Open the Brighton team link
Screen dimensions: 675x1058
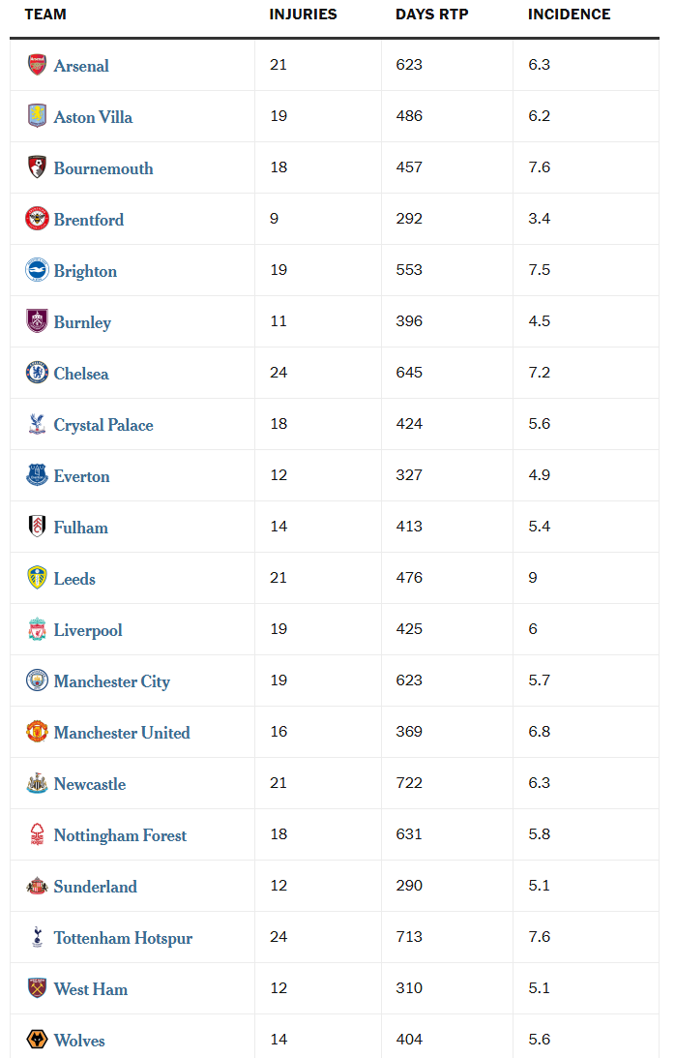[85, 271]
